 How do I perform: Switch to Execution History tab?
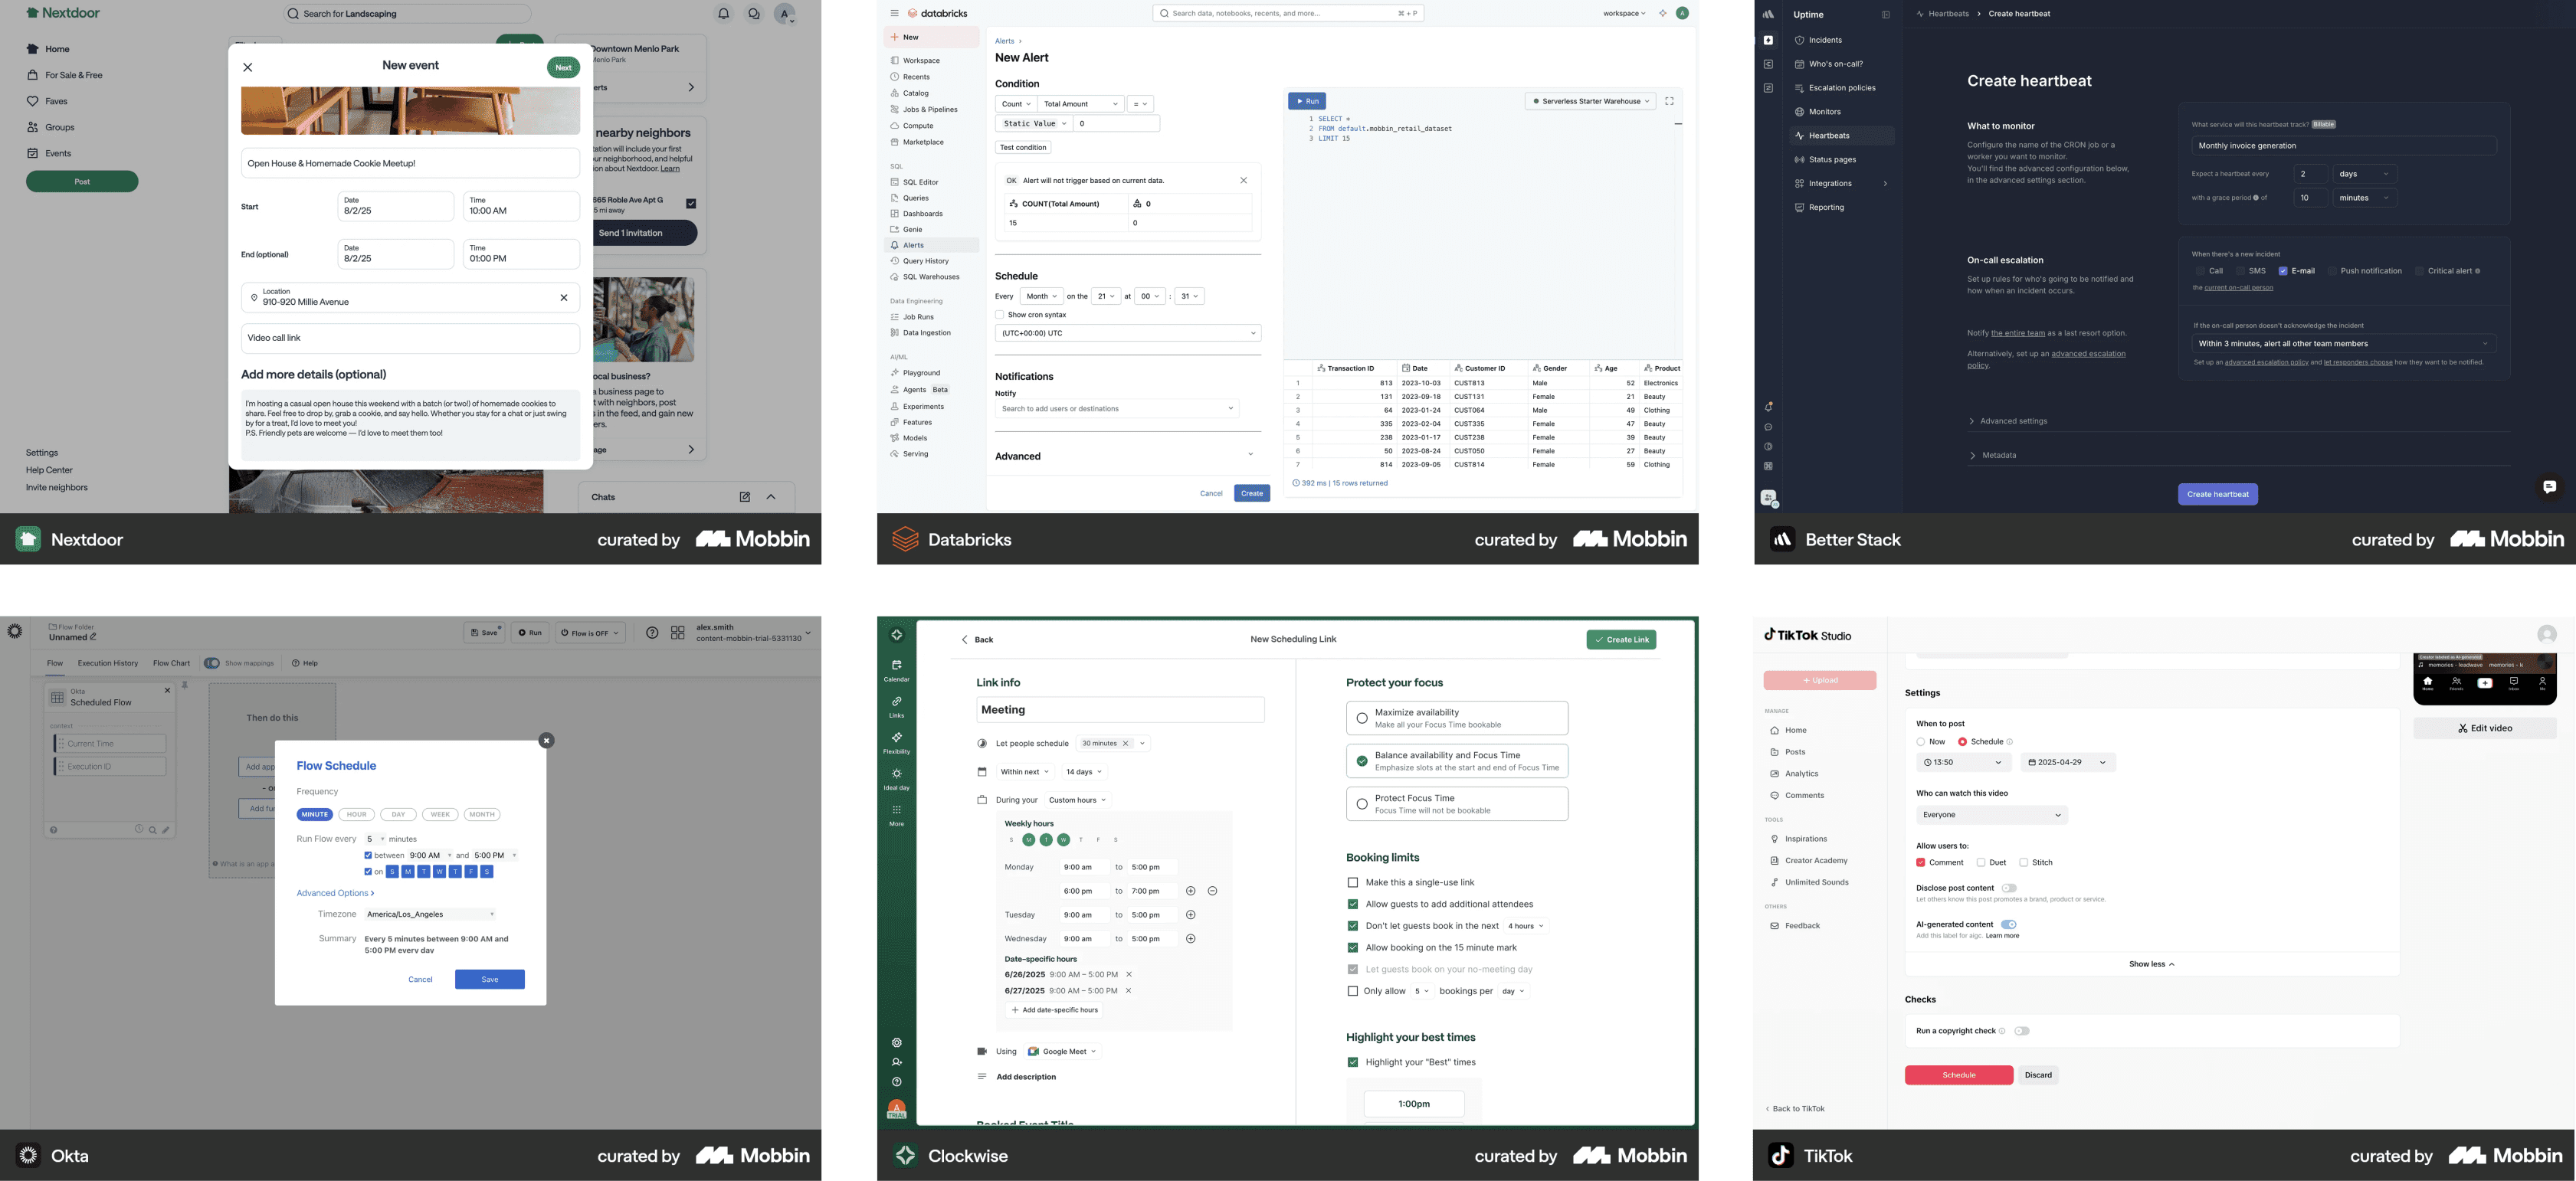[108, 663]
